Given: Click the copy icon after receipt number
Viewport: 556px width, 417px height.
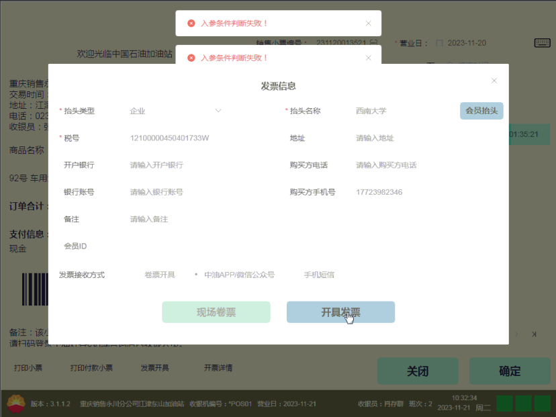Looking at the screenshot, I should click(x=373, y=43).
